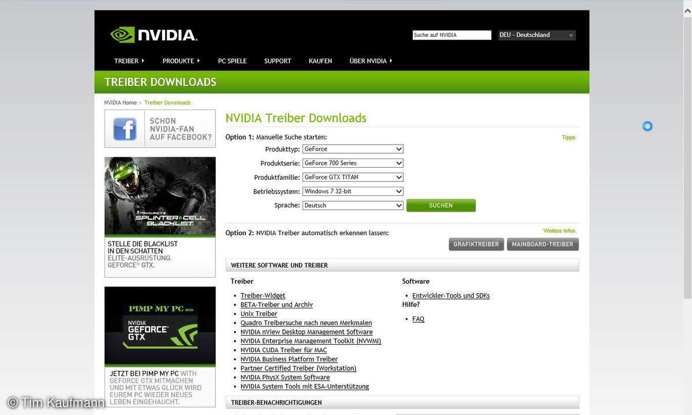Click the NVIDIA Home breadcrumb
This screenshot has width=692, height=415.
[x=121, y=103]
